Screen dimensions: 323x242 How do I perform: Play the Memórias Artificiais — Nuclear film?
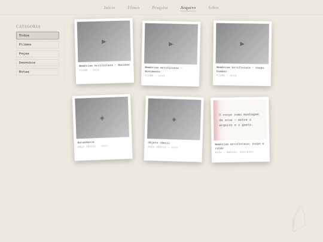pos(104,42)
